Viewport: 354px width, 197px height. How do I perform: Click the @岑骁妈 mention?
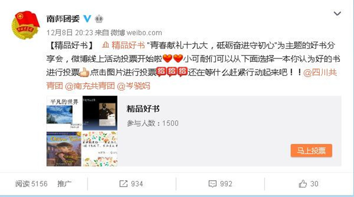point(134,86)
